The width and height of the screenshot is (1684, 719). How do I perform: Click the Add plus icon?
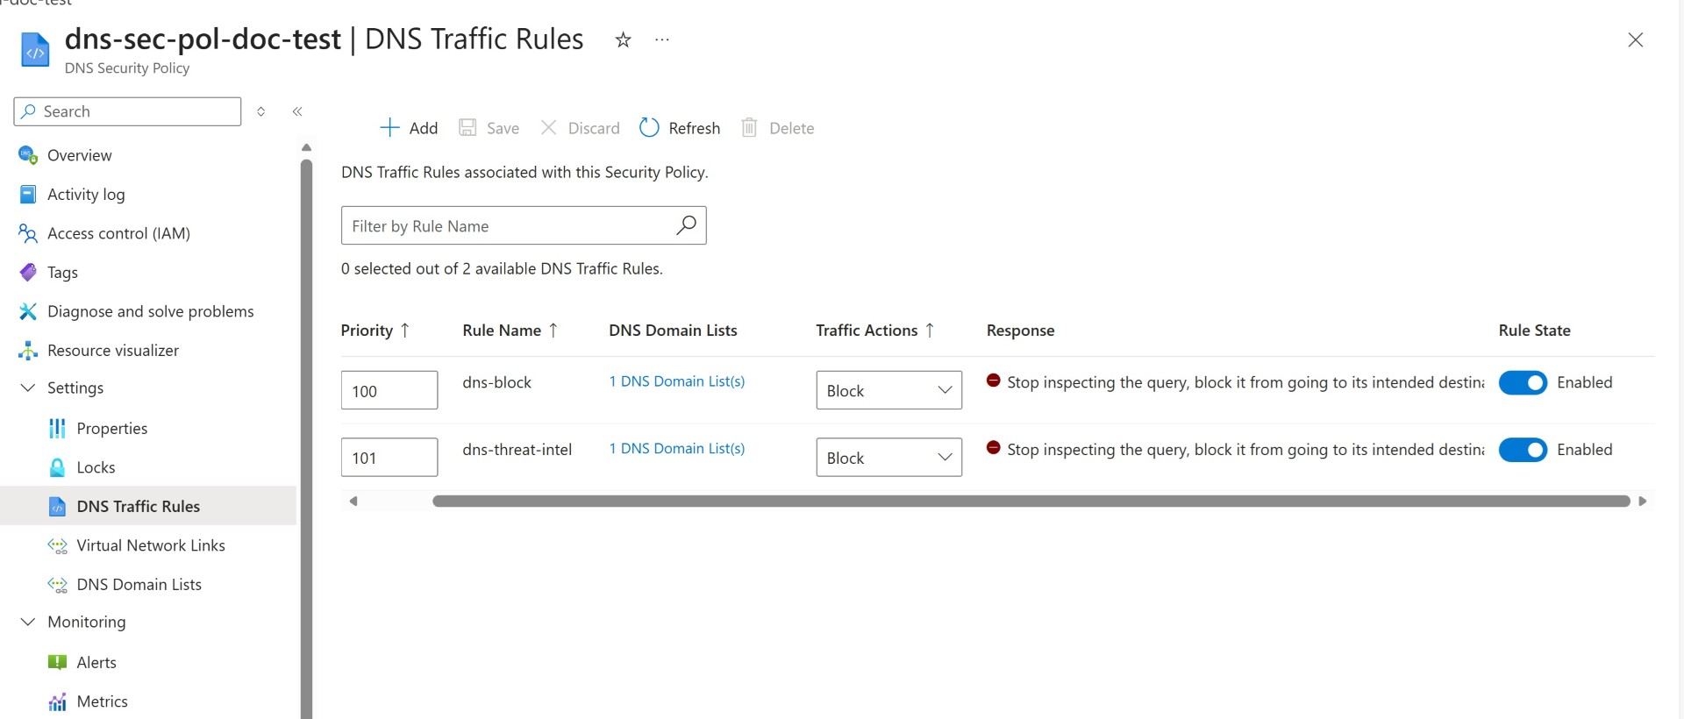(x=389, y=127)
